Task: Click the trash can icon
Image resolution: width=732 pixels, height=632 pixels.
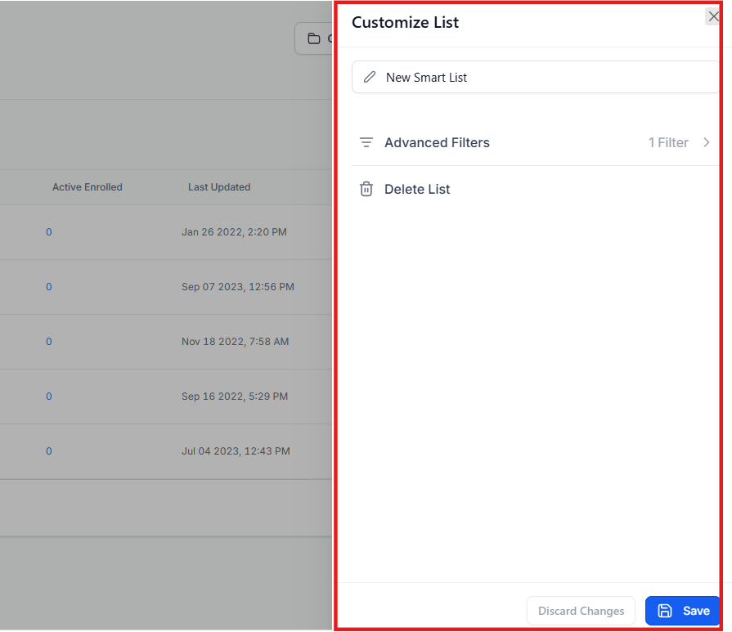Action: click(366, 189)
